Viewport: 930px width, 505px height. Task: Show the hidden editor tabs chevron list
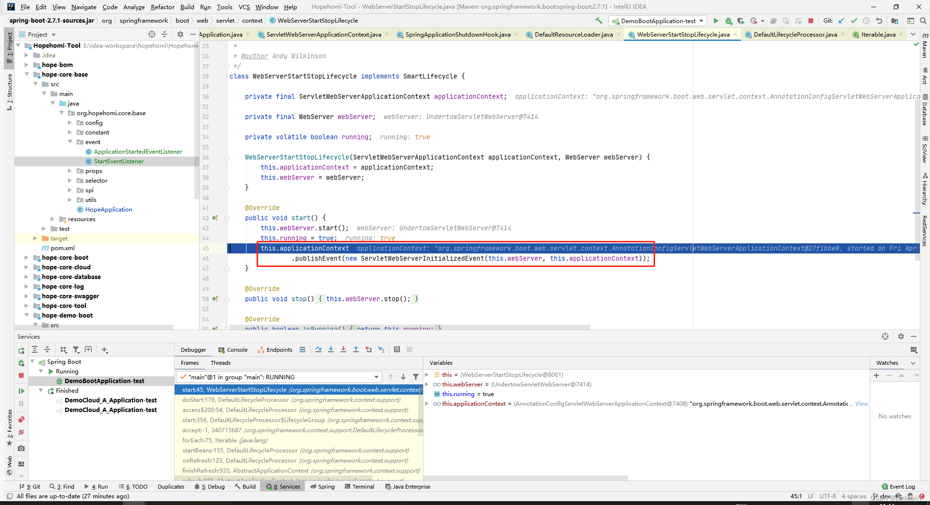point(913,34)
